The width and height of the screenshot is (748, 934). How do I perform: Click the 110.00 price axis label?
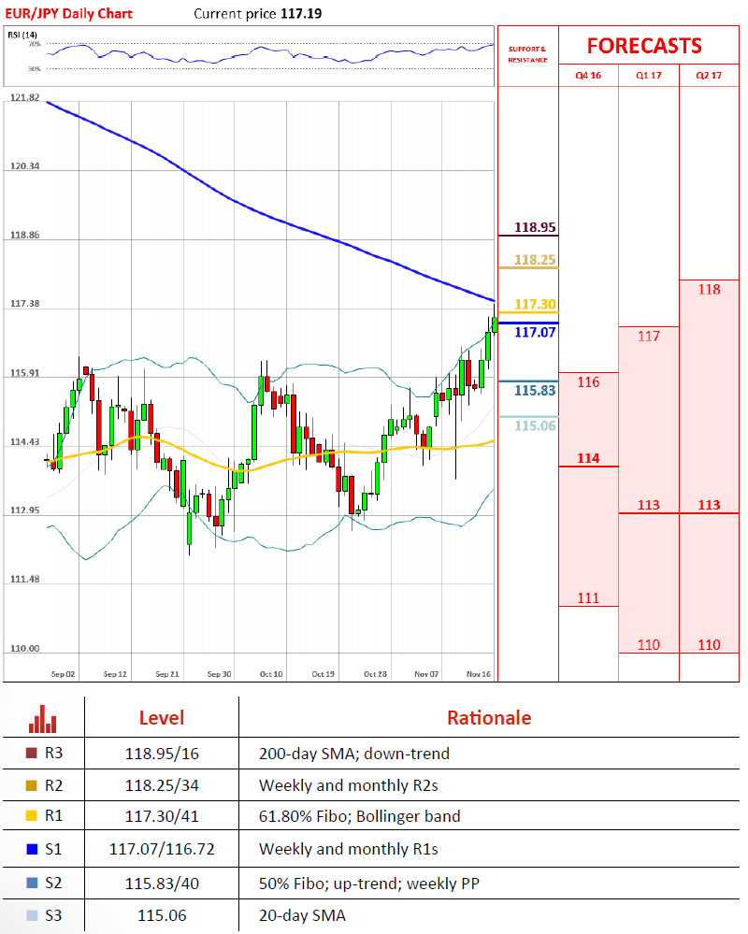25,649
